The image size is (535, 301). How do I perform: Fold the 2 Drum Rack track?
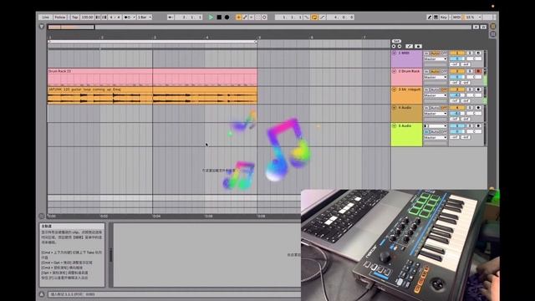tap(394, 71)
